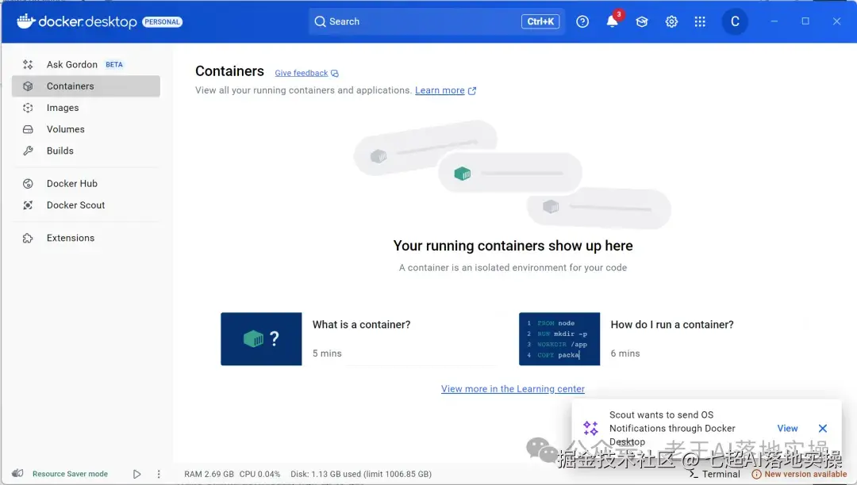The width and height of the screenshot is (857, 485).
Task: Open the help question mark icon
Action: (582, 22)
